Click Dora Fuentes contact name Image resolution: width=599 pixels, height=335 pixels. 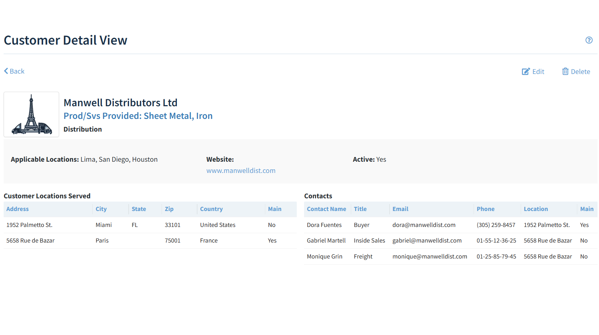(324, 225)
